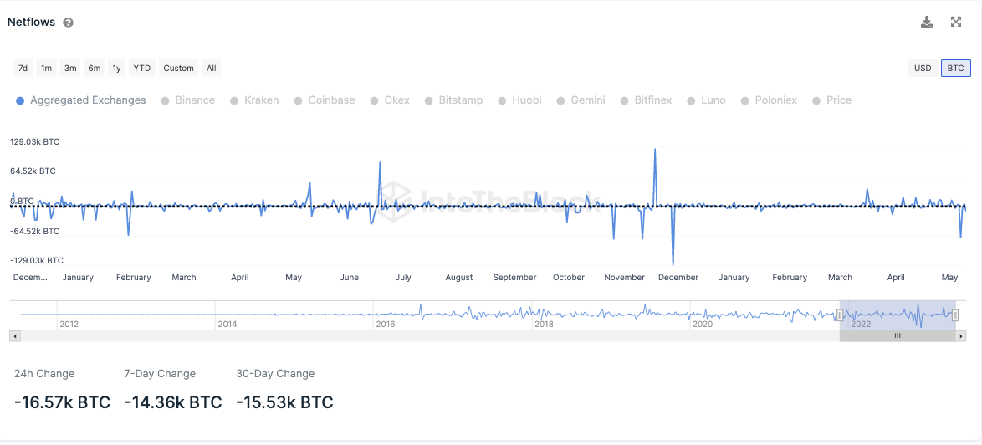Open the Custom date range picker
The width and height of the screenshot is (982, 445).
coord(178,68)
